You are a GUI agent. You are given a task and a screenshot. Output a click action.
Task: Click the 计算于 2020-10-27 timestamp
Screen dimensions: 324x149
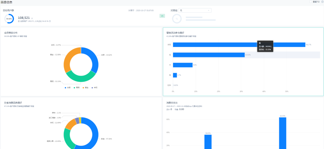point(141,10)
